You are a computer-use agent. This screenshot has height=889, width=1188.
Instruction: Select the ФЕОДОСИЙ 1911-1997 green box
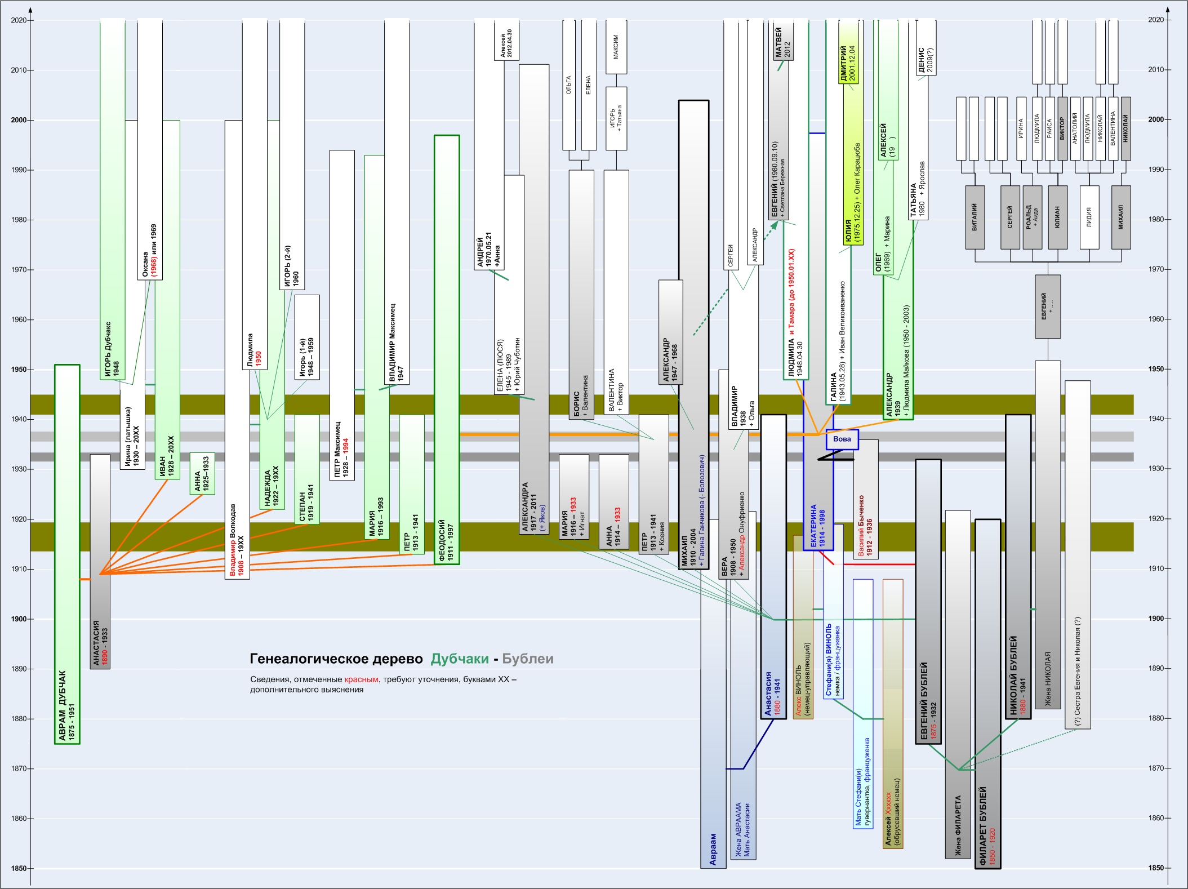coord(447,349)
